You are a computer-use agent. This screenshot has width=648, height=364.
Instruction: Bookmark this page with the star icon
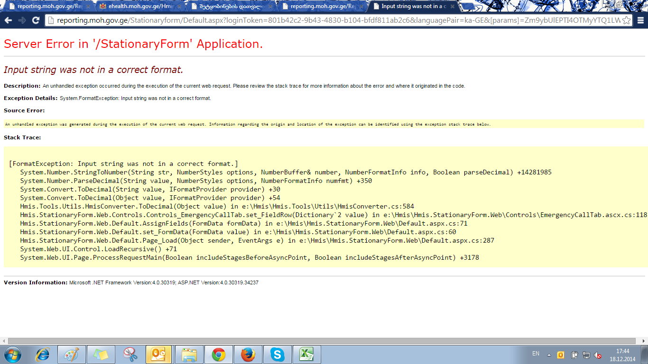pos(626,20)
